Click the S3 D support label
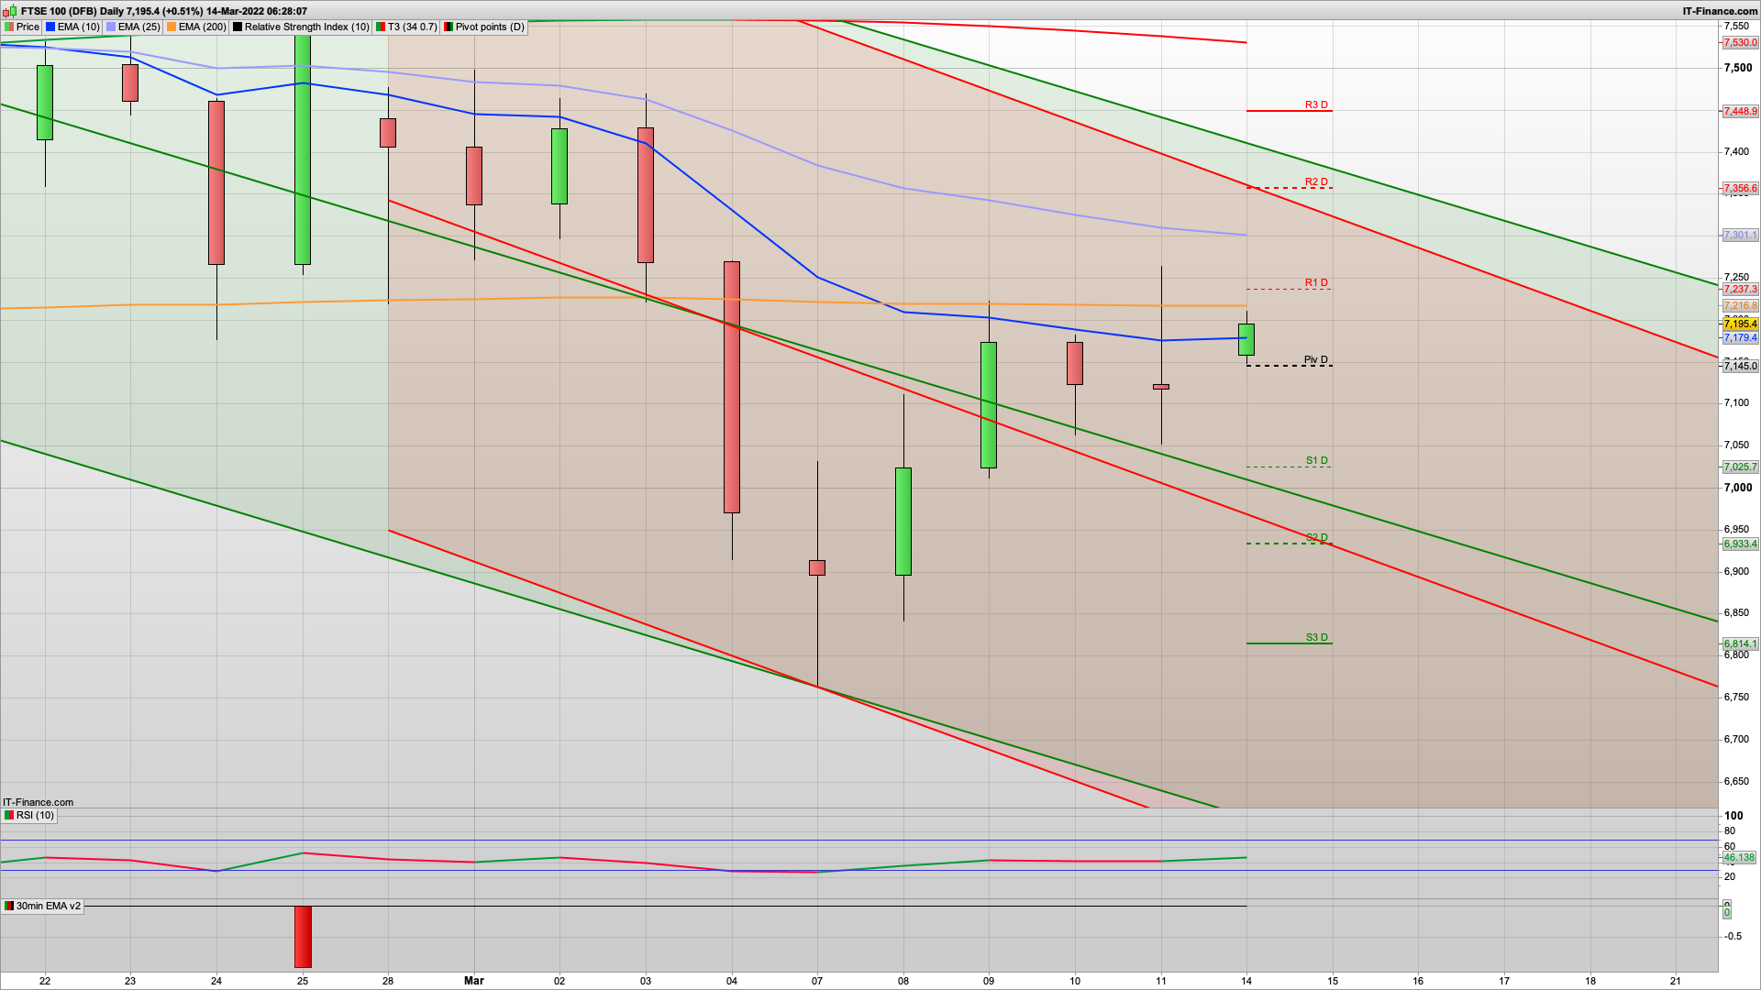Screen dimensions: 1761x990 [1316, 637]
